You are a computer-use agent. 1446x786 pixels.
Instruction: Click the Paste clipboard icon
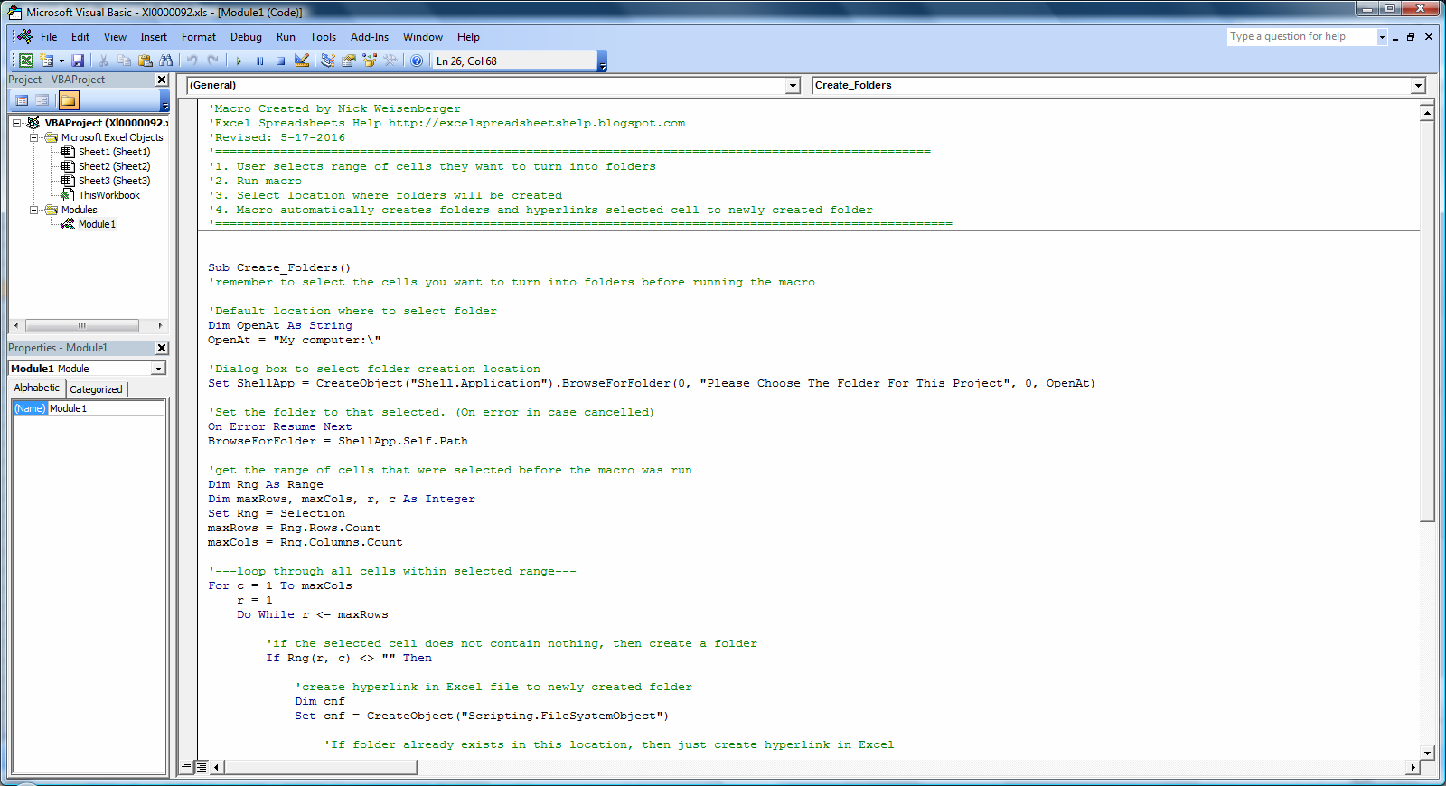[145, 61]
